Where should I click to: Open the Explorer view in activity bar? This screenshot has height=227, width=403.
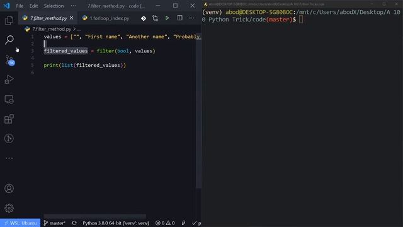[9, 20]
